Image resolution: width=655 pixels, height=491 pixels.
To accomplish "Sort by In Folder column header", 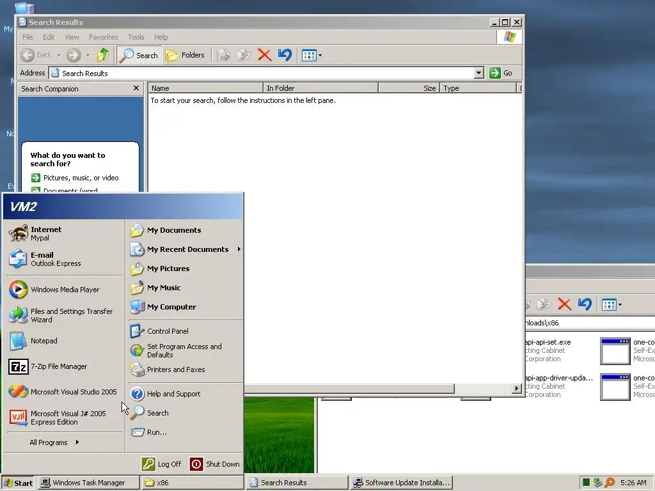I will (321, 88).
